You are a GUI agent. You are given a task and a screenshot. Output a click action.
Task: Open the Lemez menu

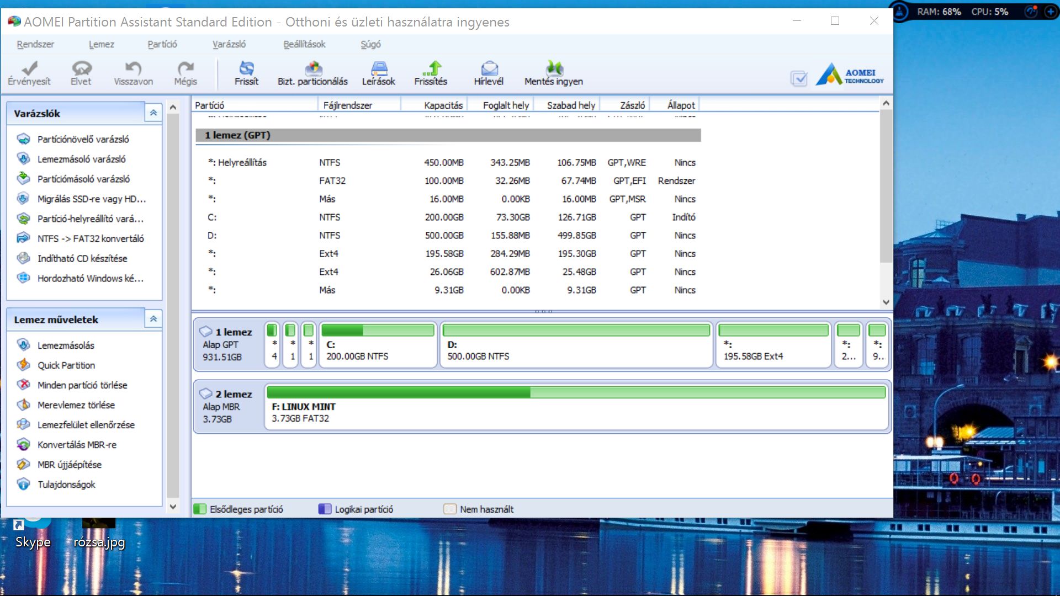pos(101,44)
